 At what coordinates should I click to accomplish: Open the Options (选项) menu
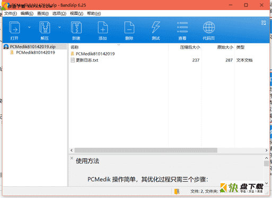[59, 14]
